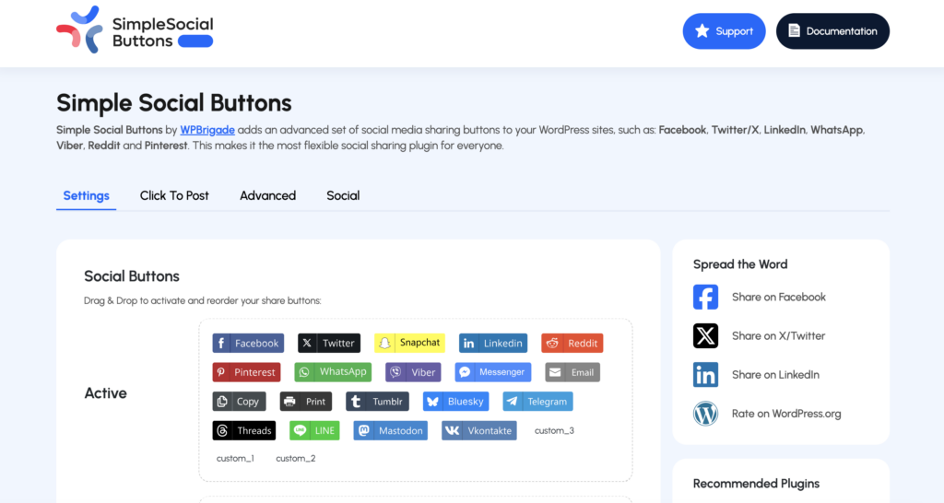The height and width of the screenshot is (503, 944).
Task: Select the Mastodon share button
Action: click(x=390, y=431)
